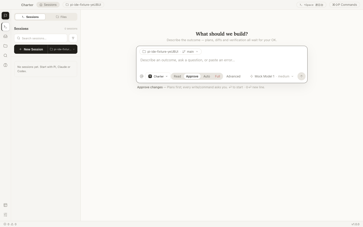
Task: Click the Charter flag logo in the sidebar
Action: point(5,16)
